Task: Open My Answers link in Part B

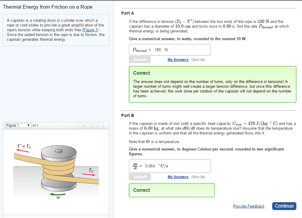Action: pos(178,177)
